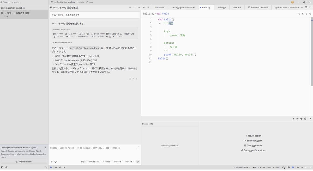Dismiss the external agents import notice

pyautogui.click(x=45, y=148)
